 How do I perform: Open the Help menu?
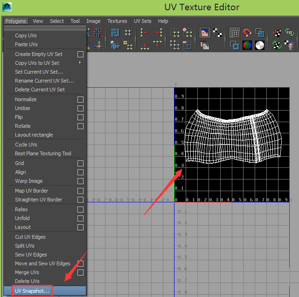(x=163, y=21)
